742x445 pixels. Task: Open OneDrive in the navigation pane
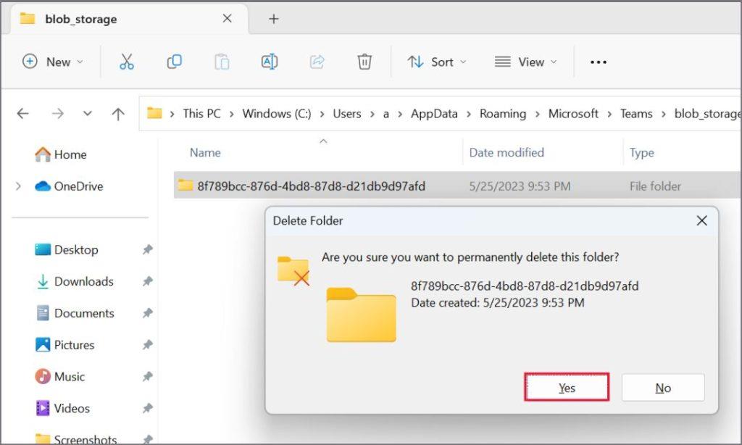point(69,186)
